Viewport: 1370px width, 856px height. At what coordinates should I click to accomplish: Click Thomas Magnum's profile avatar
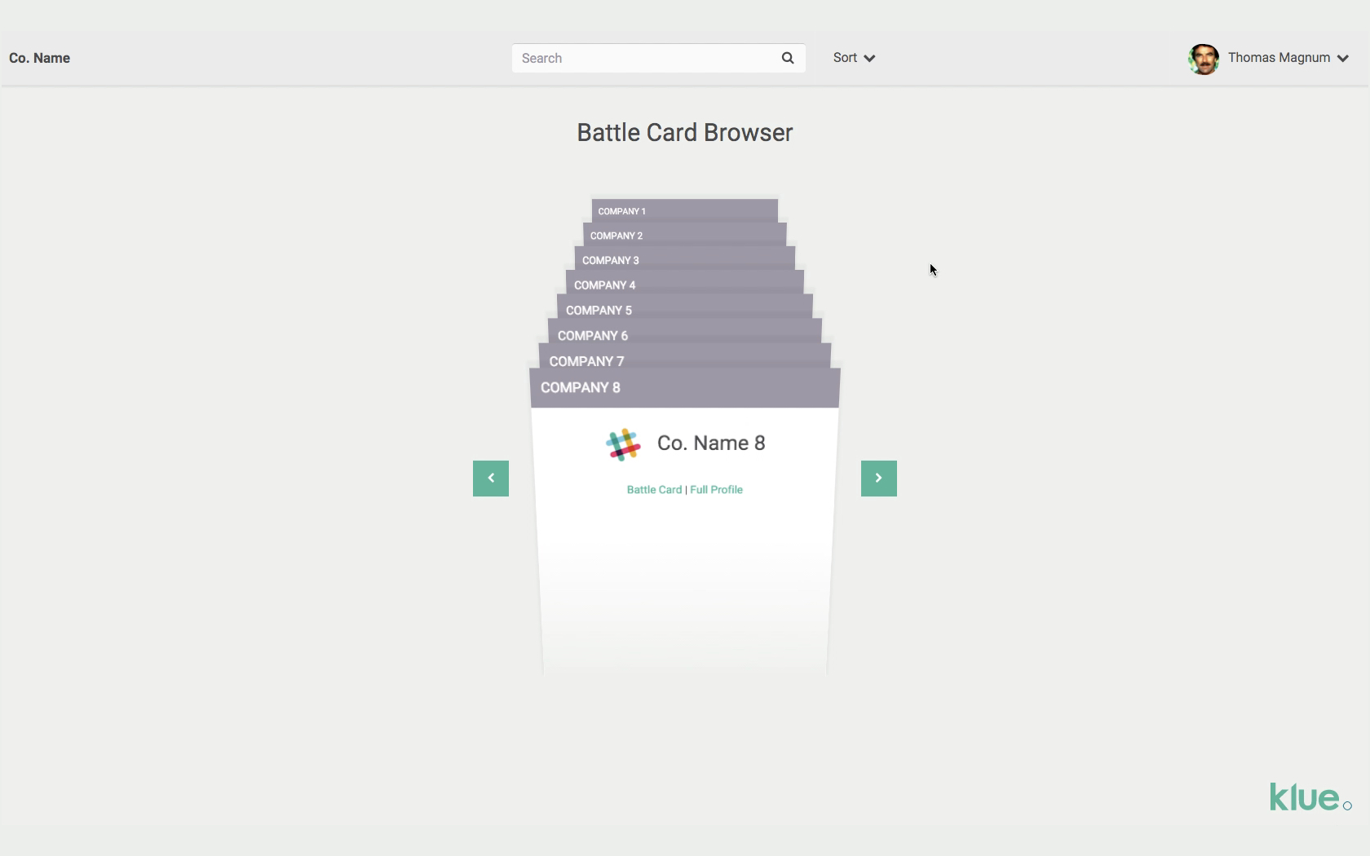click(1204, 59)
